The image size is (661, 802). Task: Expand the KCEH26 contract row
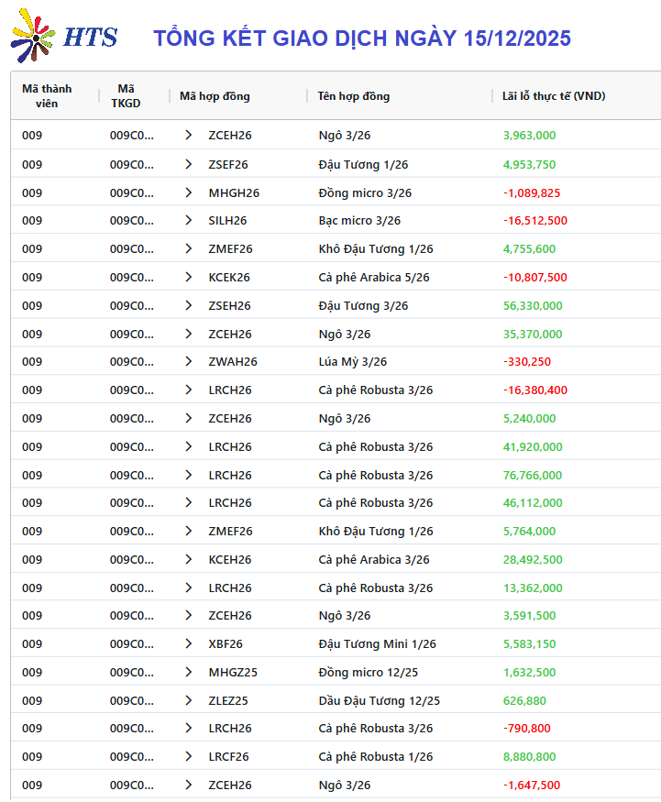(x=189, y=559)
